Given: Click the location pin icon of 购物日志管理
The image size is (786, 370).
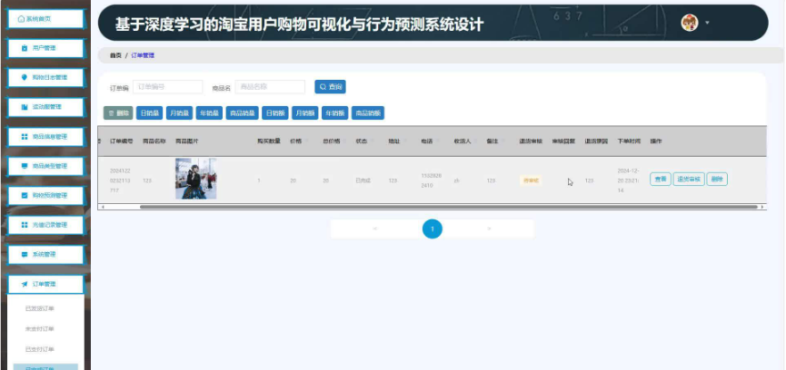Looking at the screenshot, I should coord(24,77).
